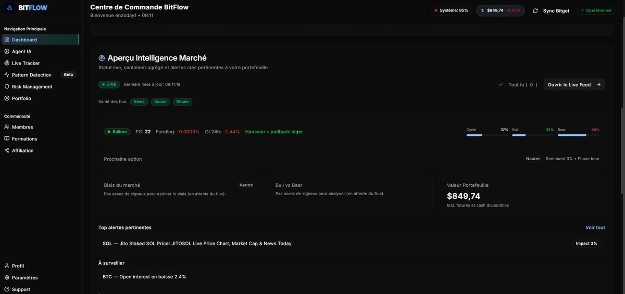Click the Whale flux health chip
Screen dimensions: 625x294
click(x=182, y=101)
